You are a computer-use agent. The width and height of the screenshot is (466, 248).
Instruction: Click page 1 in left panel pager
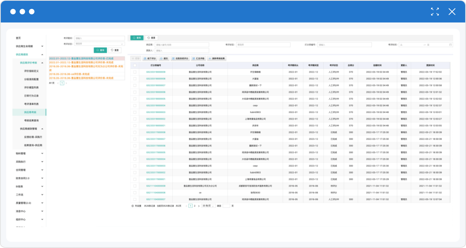(62, 83)
